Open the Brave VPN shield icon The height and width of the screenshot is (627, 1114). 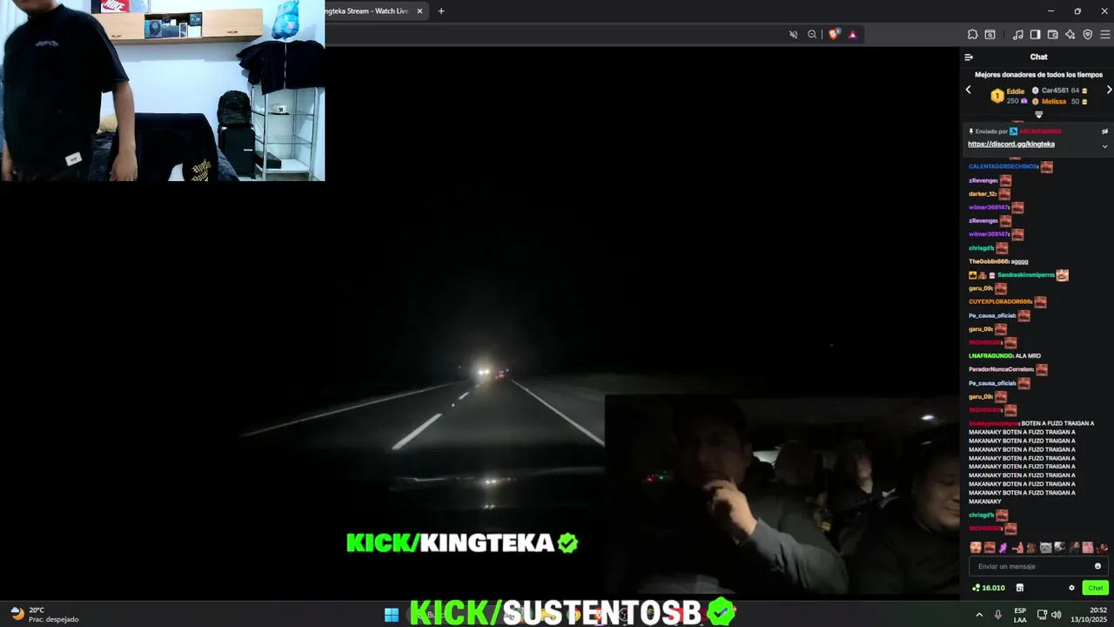[1087, 35]
